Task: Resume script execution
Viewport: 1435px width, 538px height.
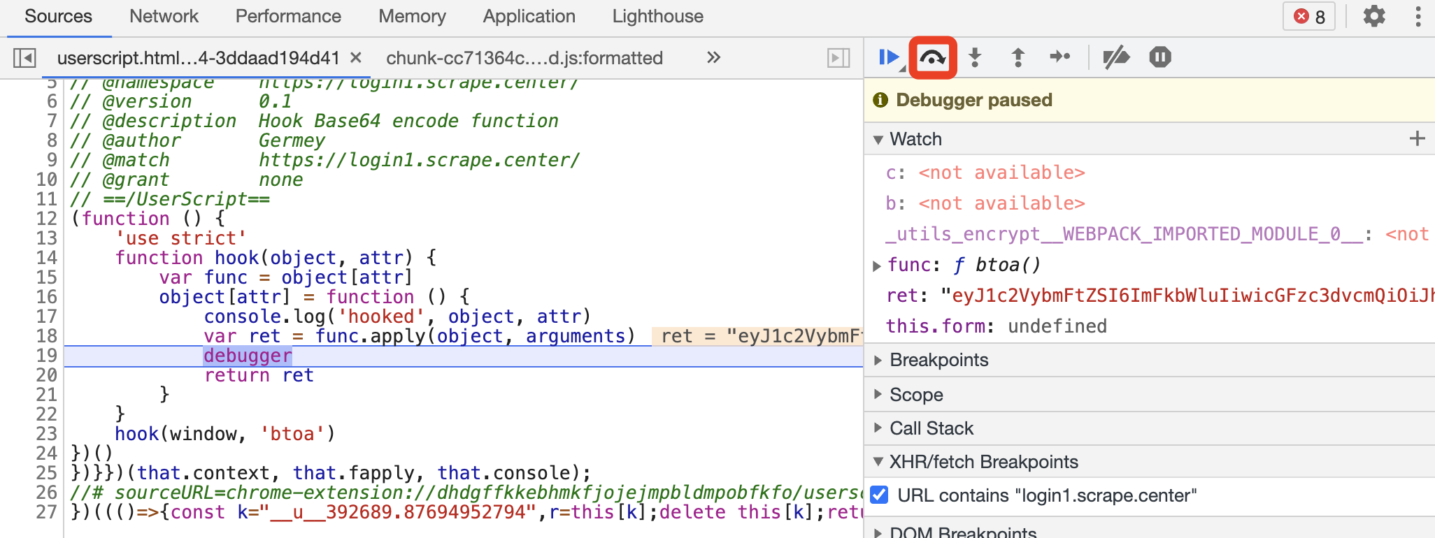Action: click(890, 57)
